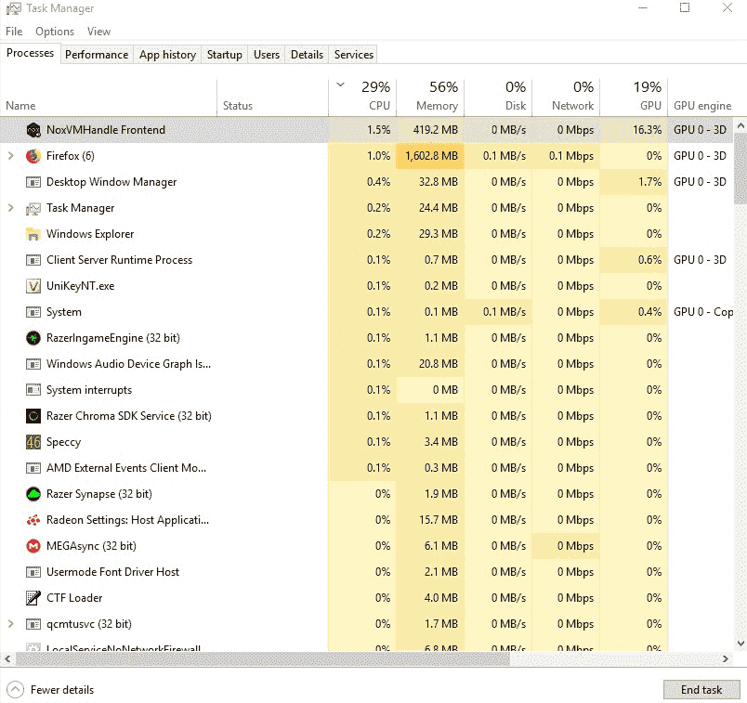Switch to the Users tab

tap(267, 55)
